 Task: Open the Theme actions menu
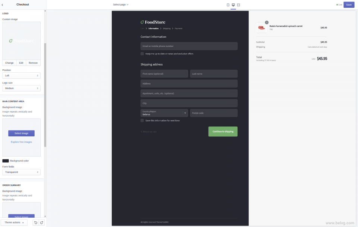[x=14, y=223]
